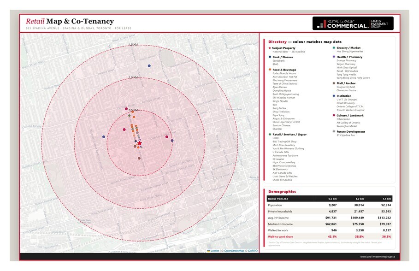Image resolution: width=419 pixels, height=271 pixels.
Task: Select Toronto Western Hospital entry
Action: (x=350, y=110)
